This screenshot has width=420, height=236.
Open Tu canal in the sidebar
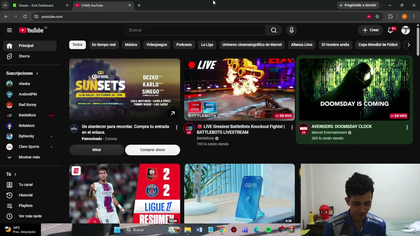30,185
